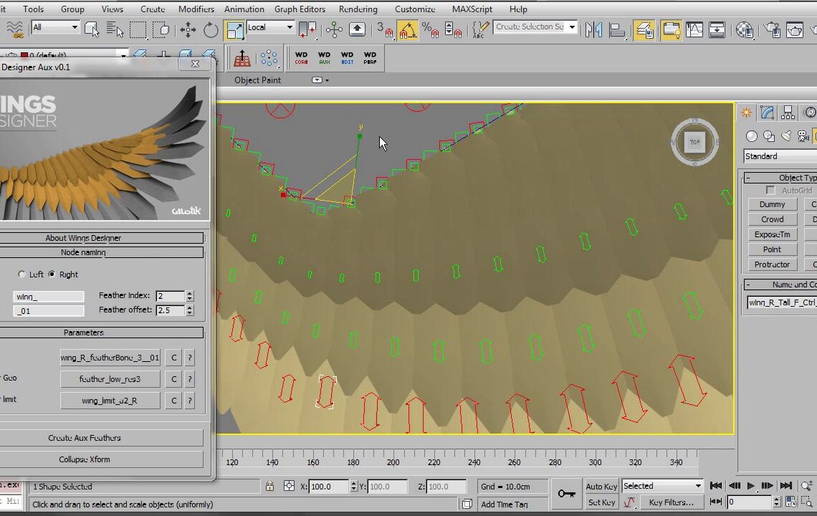Open the WD AUX tool
This screenshot has width=817, height=516.
click(324, 57)
